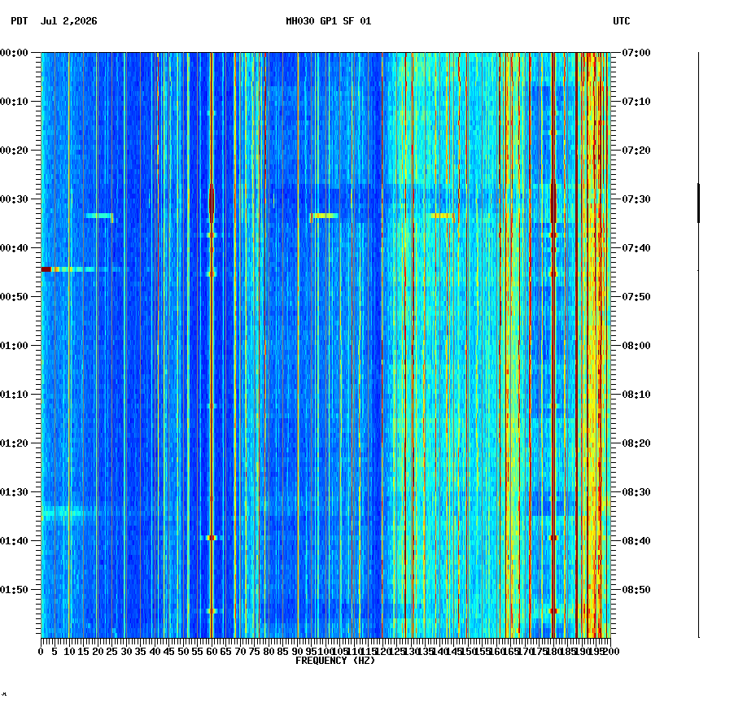Click the 07:50 UTC time label
This screenshot has height=703, width=734.
click(636, 297)
